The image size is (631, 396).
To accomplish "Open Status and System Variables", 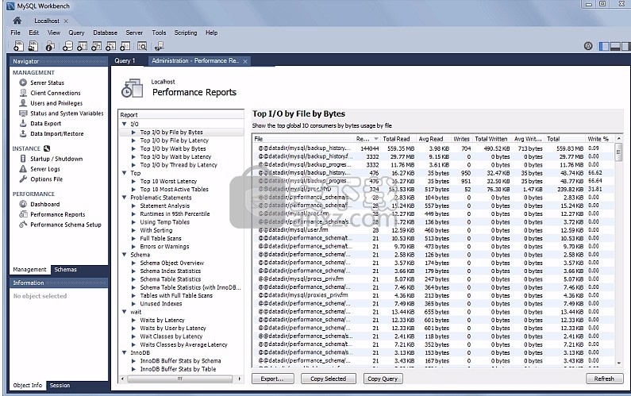I will (x=67, y=113).
